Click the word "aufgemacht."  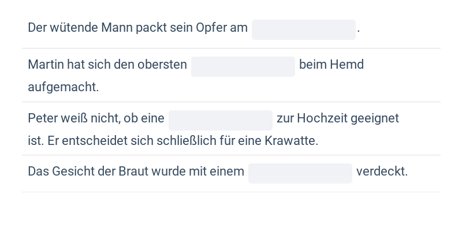64,87
